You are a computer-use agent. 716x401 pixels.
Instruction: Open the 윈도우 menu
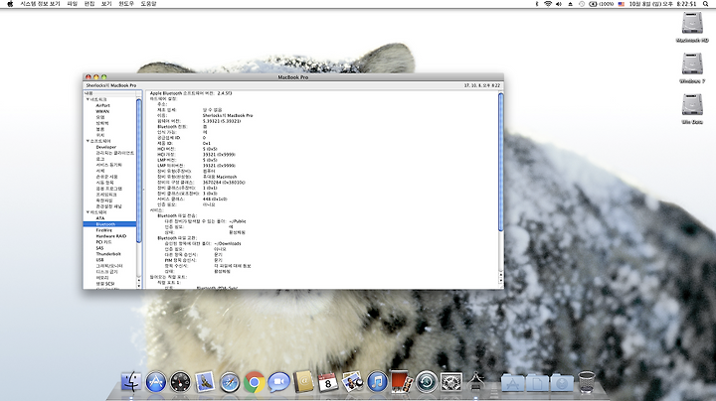(126, 4)
